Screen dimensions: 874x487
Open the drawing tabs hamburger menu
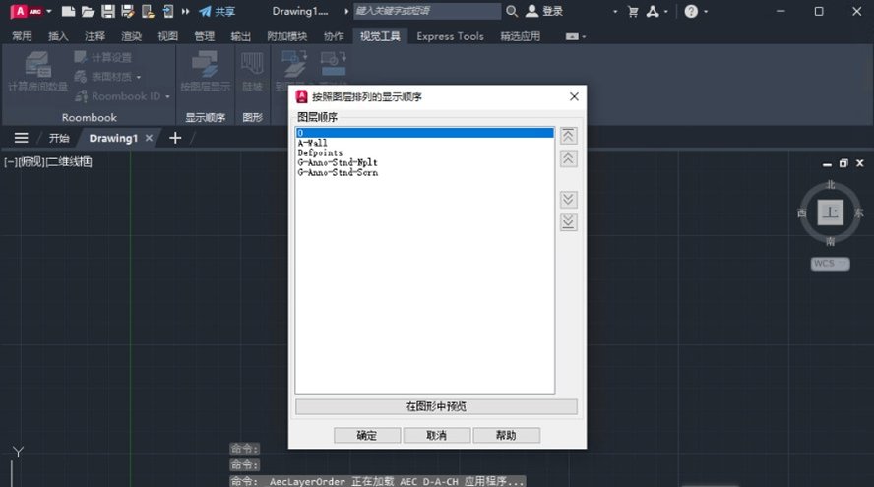pyautogui.click(x=21, y=138)
